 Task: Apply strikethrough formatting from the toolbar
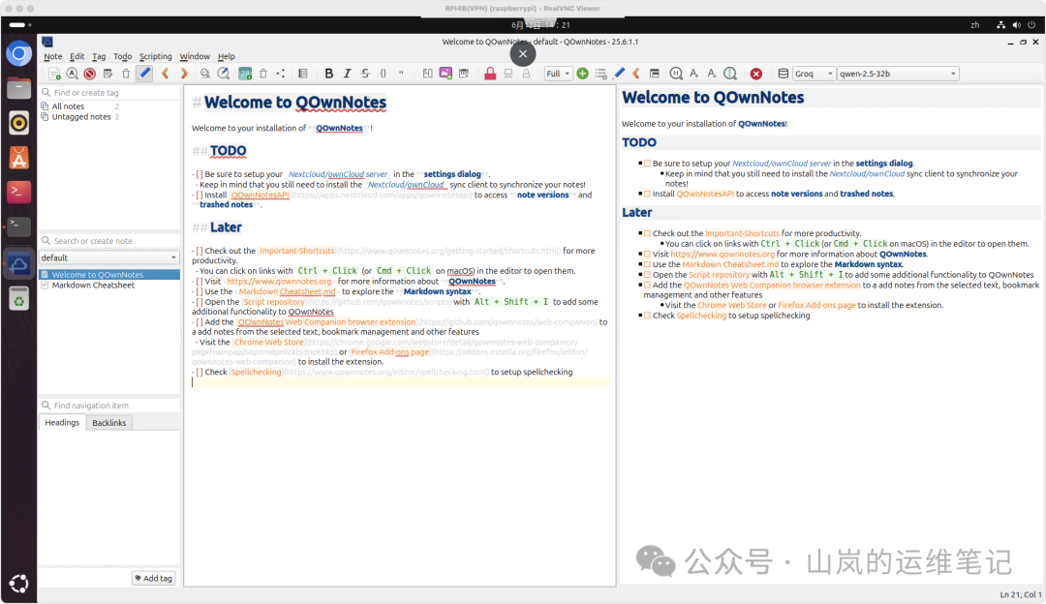tap(365, 74)
